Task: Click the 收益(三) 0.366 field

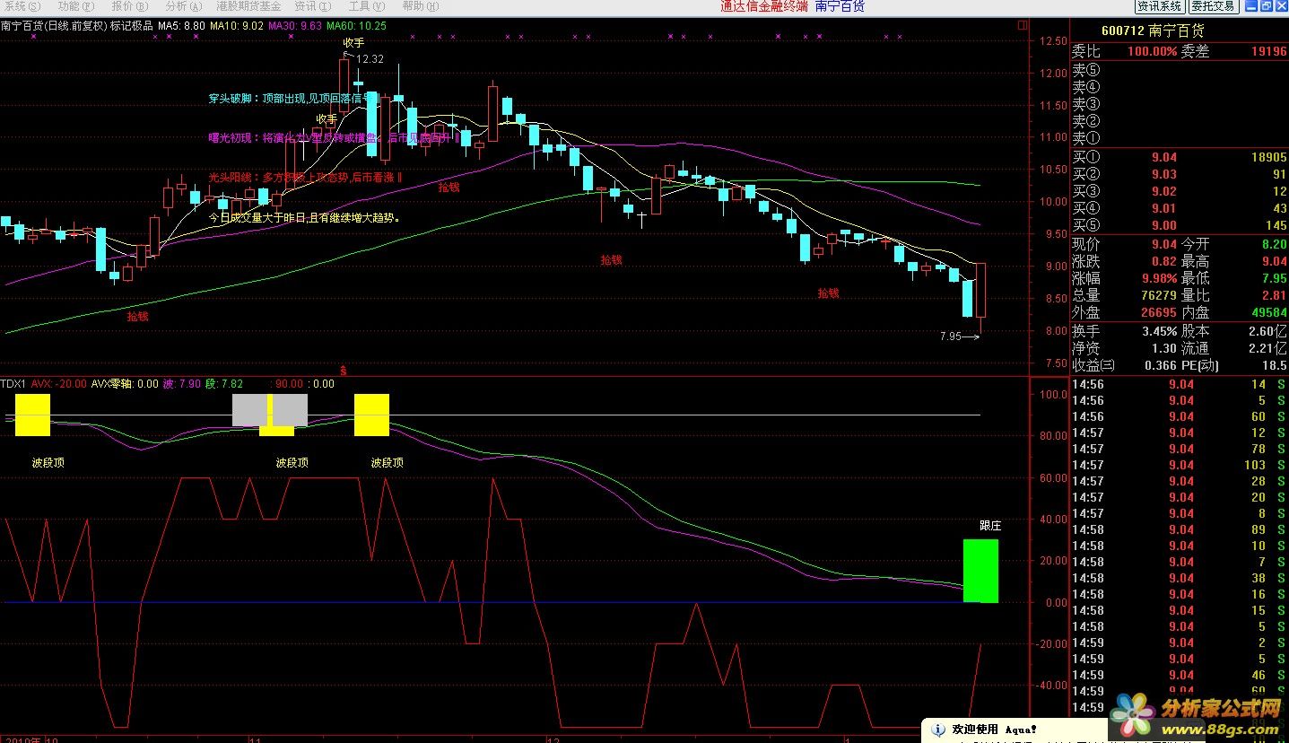Action: tap(1124, 365)
